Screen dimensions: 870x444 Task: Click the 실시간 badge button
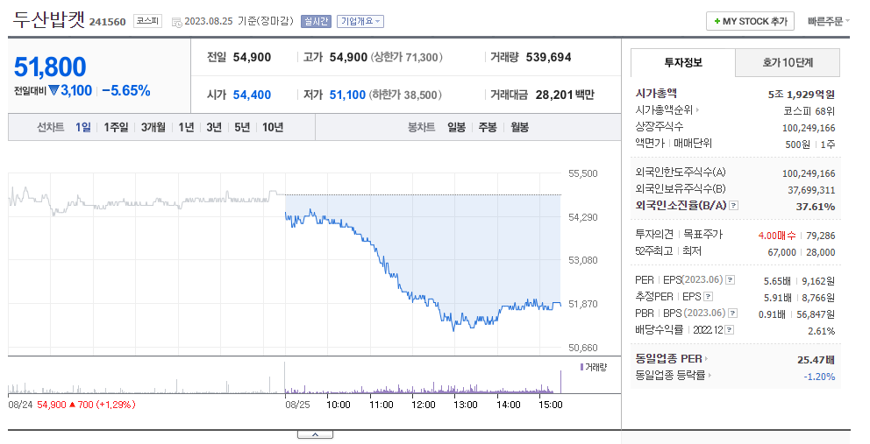coord(316,21)
